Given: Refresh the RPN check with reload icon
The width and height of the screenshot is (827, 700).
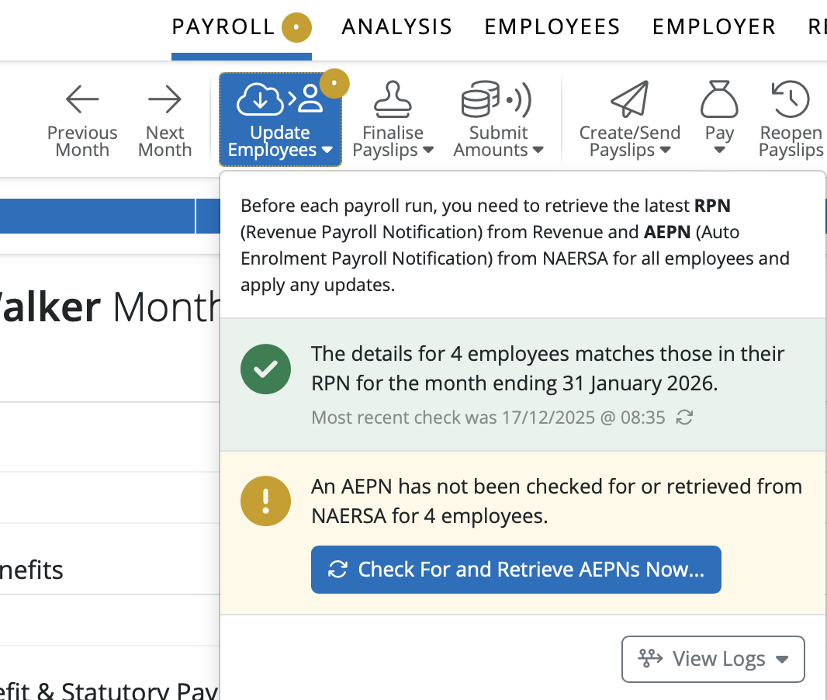Looking at the screenshot, I should (684, 418).
